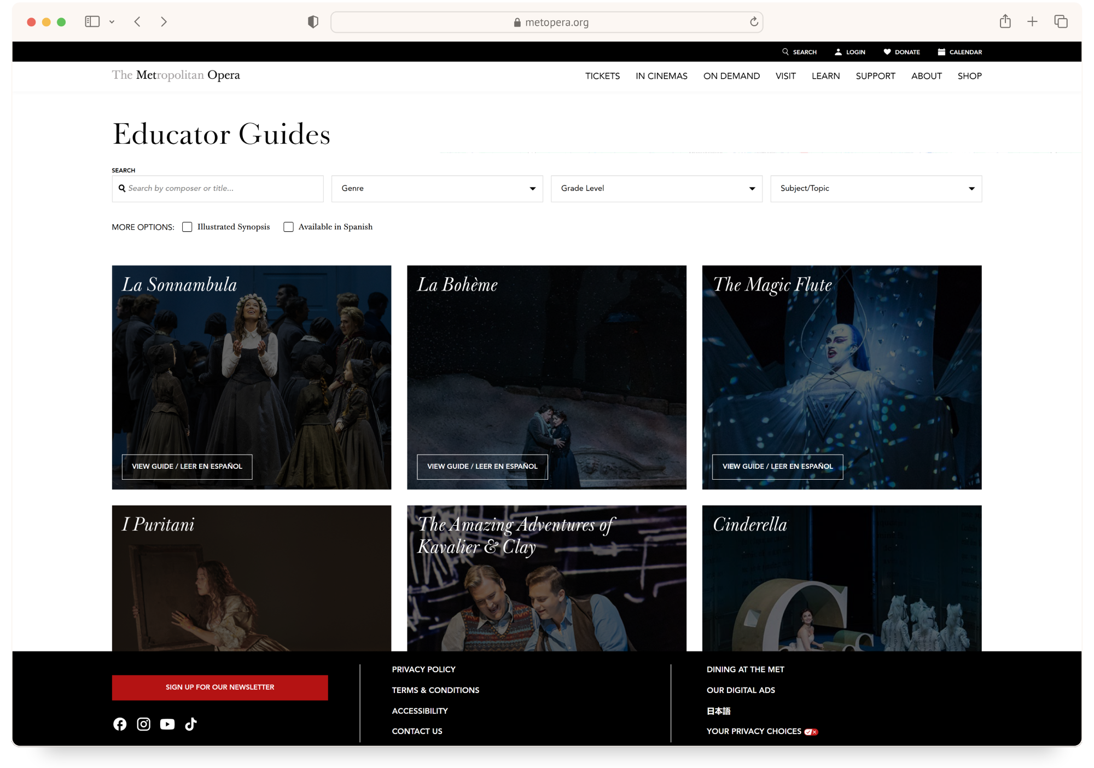View the La Bohème guide button
This screenshot has width=1094, height=768.
[482, 467]
